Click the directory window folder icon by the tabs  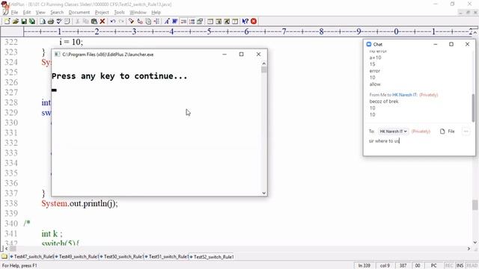click(x=4, y=257)
